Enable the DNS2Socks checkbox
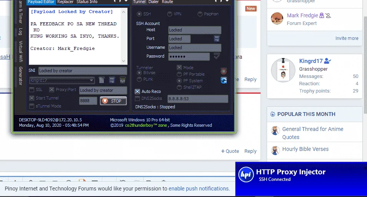Viewport: 367px width, 197px height. point(138,98)
